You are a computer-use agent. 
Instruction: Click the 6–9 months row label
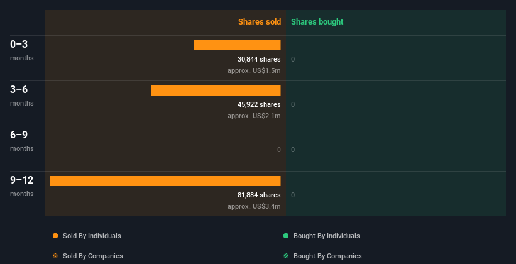[x=22, y=141]
